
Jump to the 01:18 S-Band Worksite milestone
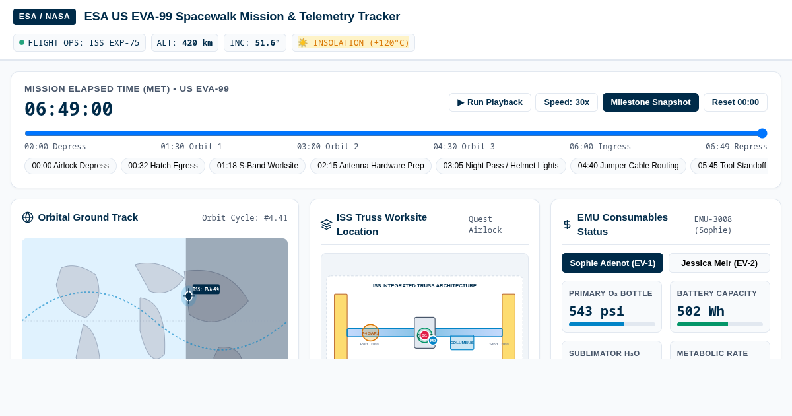coord(257,166)
